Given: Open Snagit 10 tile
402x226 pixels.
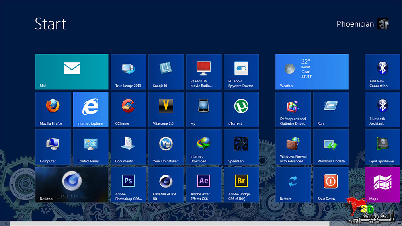Looking at the screenshot, I should click(166, 72).
